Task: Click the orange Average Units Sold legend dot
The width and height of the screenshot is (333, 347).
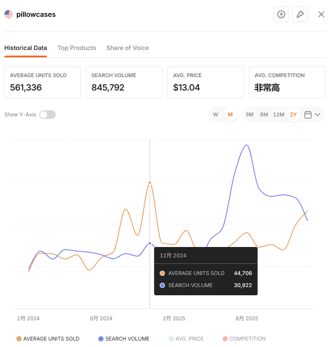Action: pos(19,339)
